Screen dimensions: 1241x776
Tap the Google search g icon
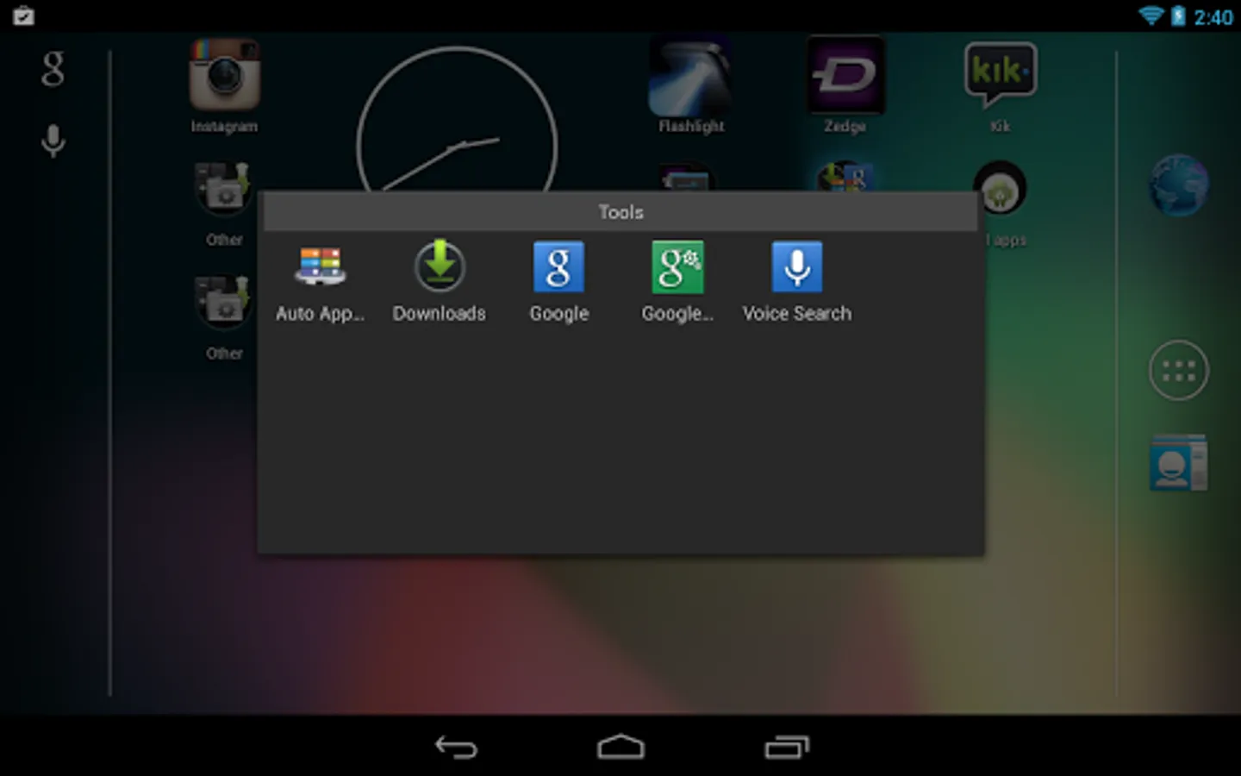pyautogui.click(x=53, y=69)
